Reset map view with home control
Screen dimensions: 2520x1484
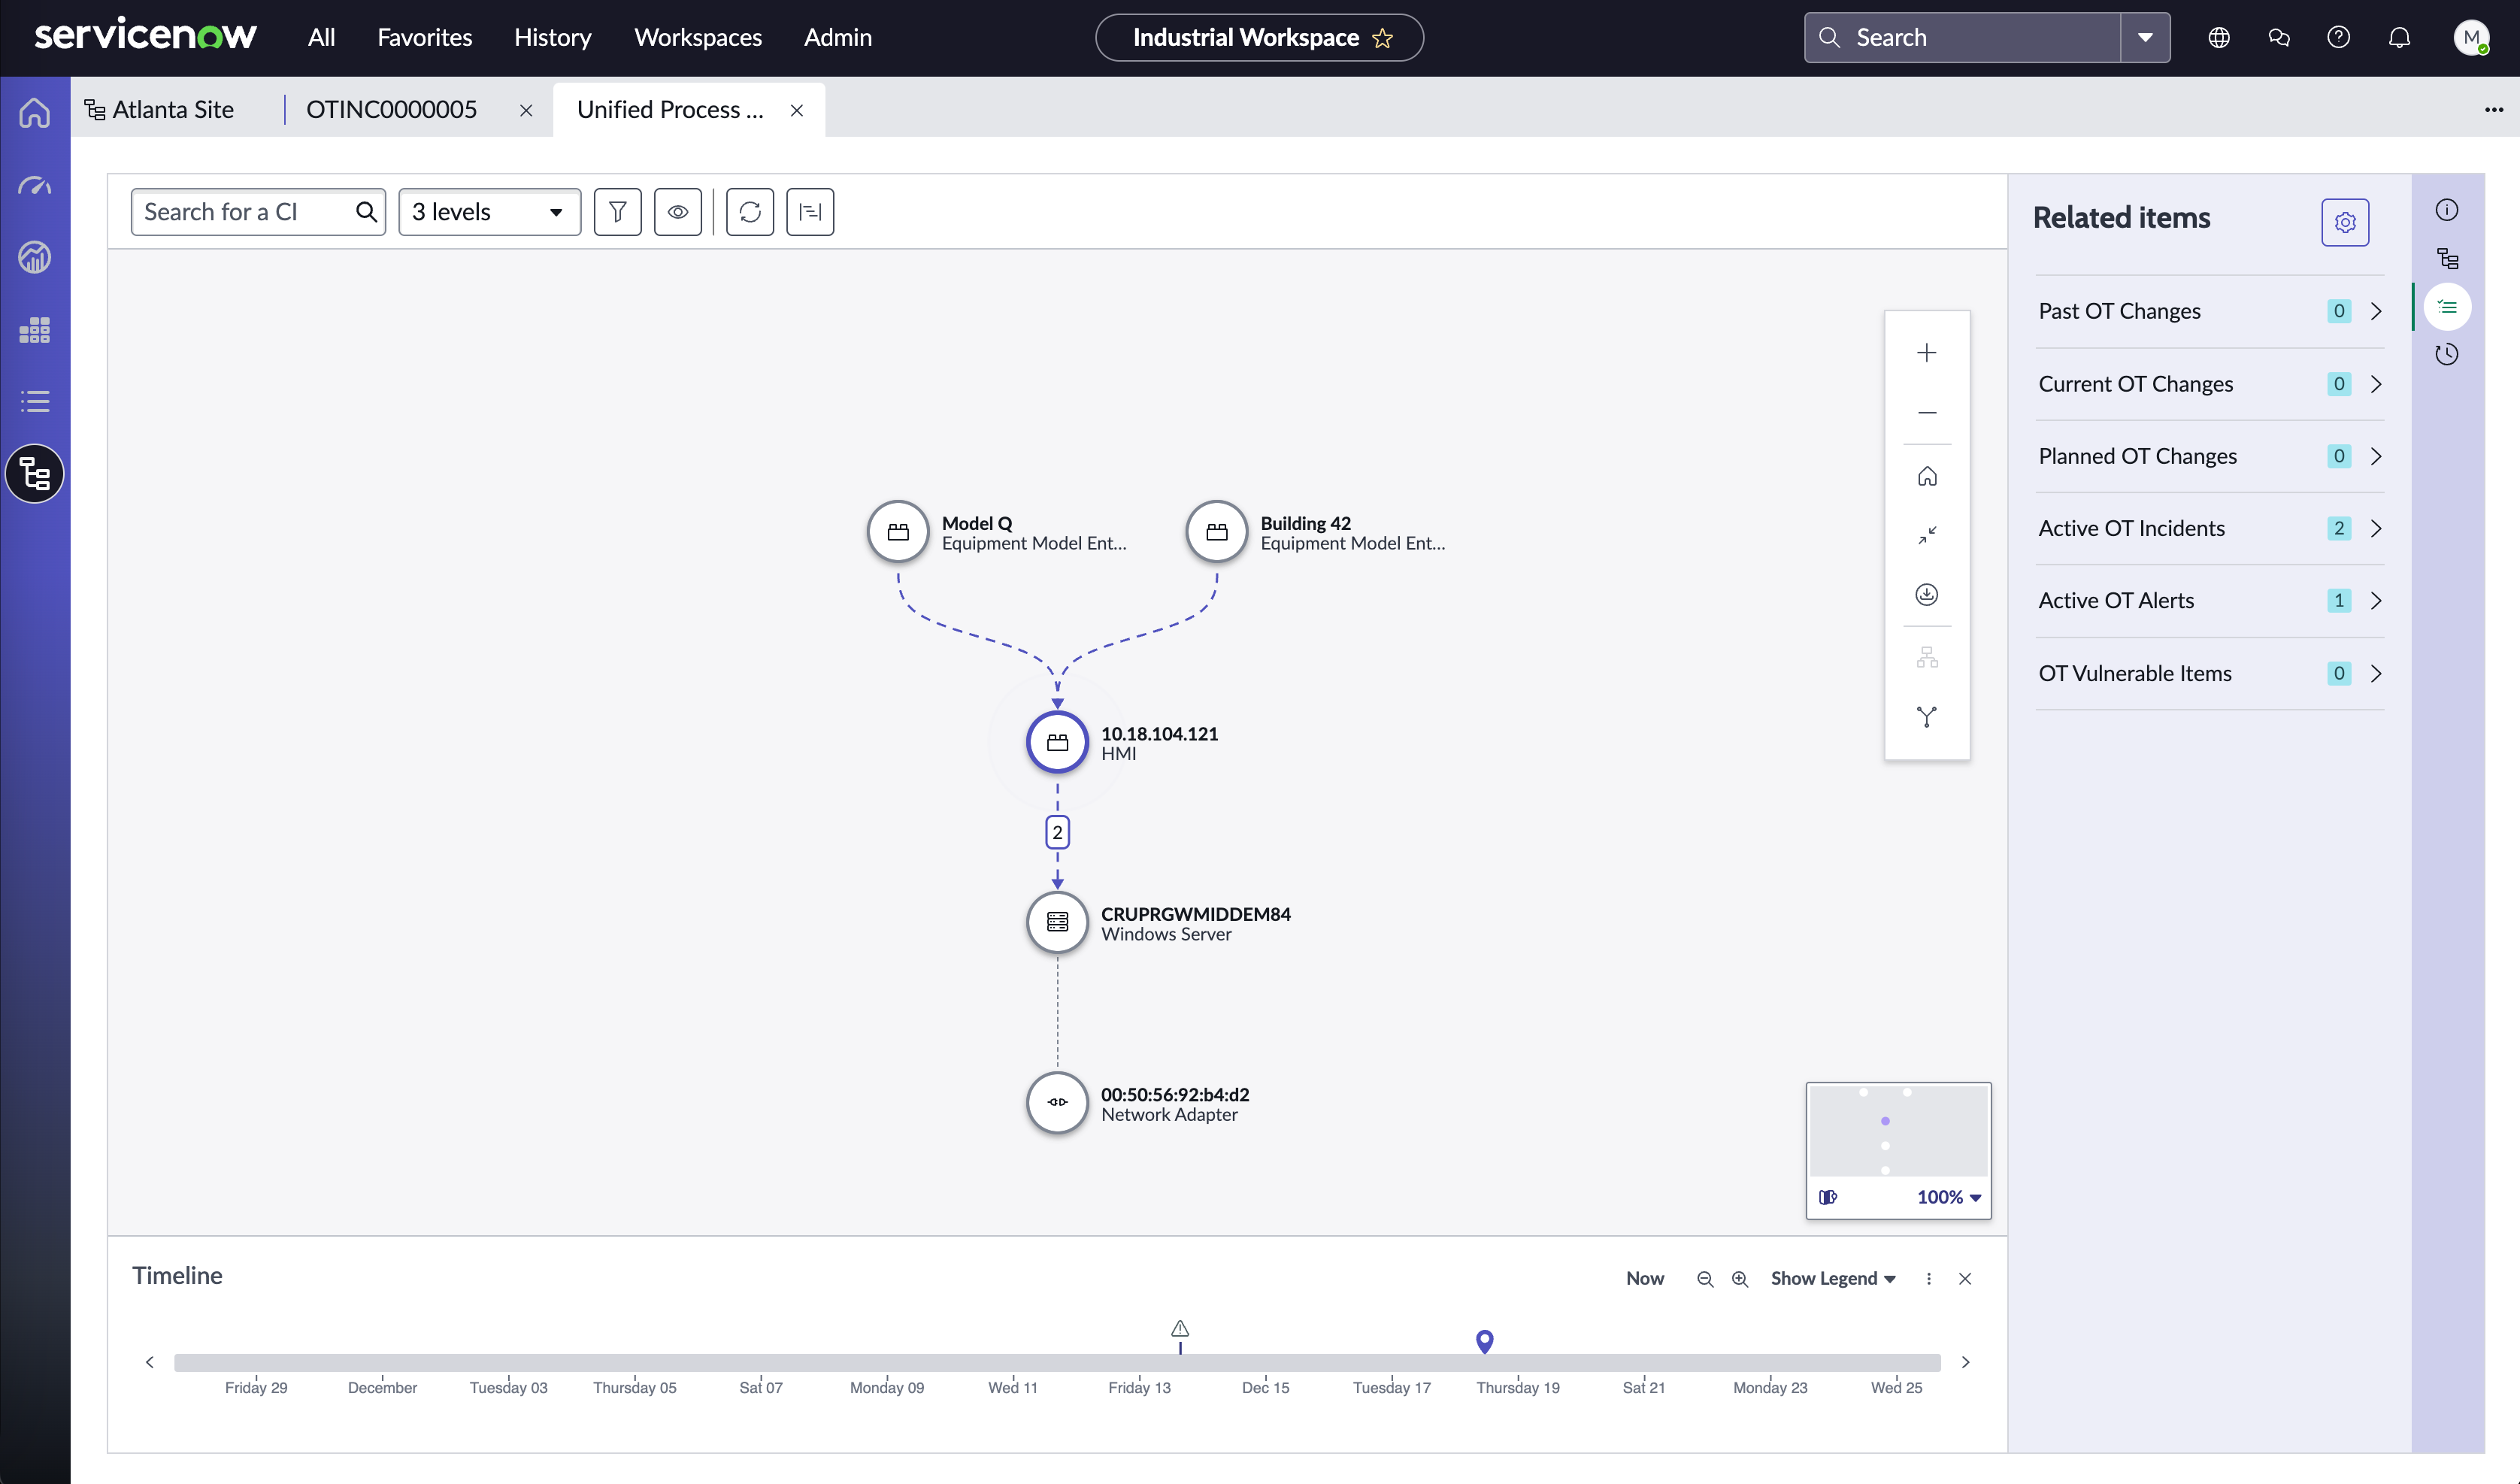pyautogui.click(x=1926, y=476)
